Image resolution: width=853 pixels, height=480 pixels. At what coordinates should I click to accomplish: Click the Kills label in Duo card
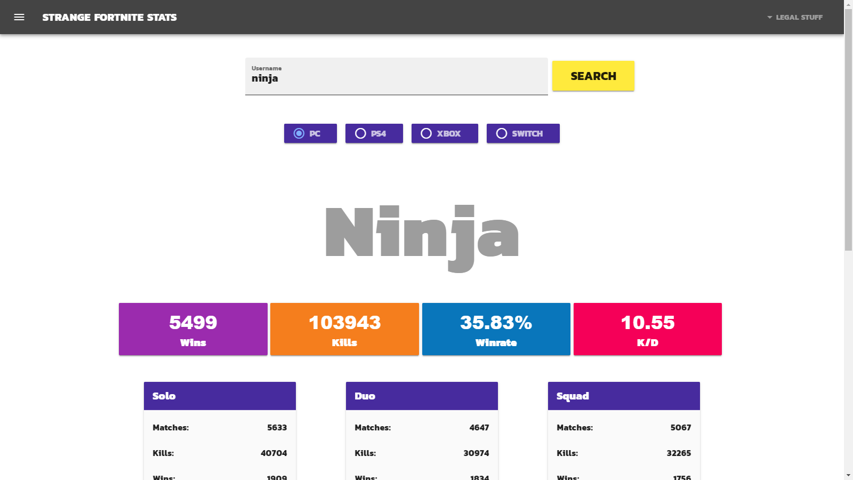[x=365, y=453]
